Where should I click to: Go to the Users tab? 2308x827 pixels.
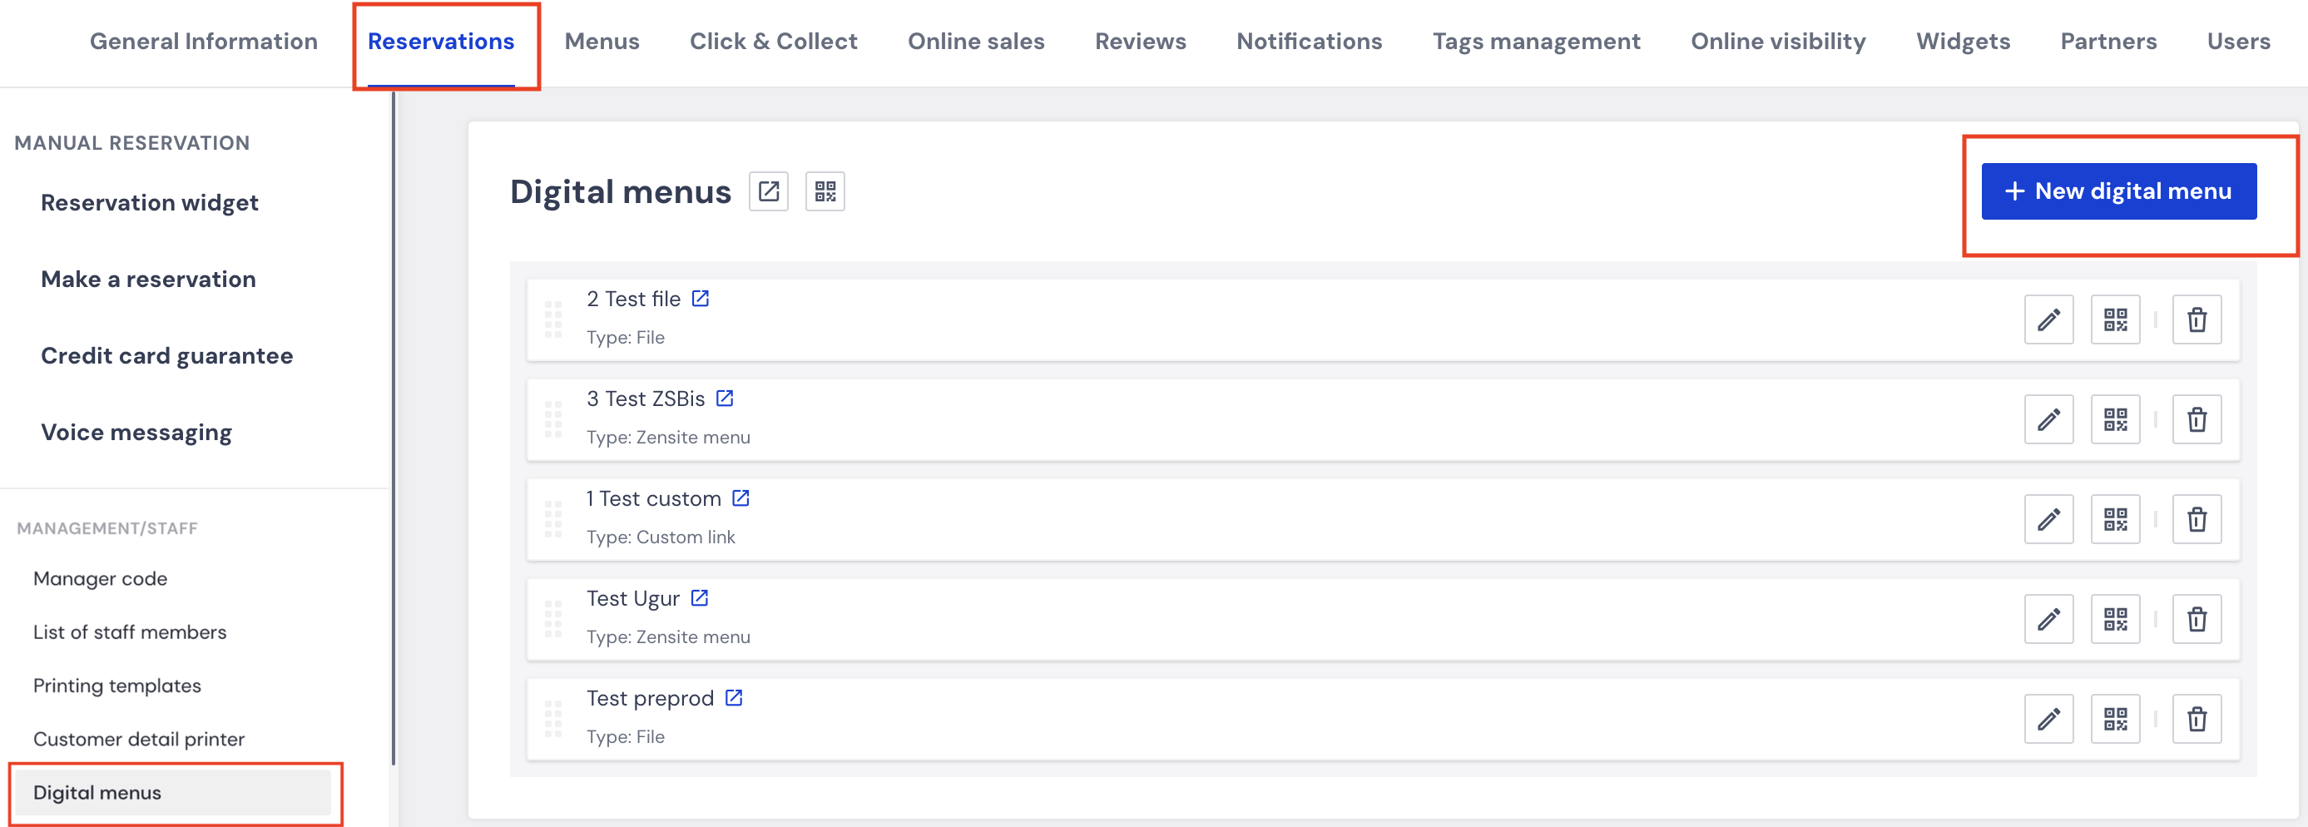click(x=2238, y=42)
